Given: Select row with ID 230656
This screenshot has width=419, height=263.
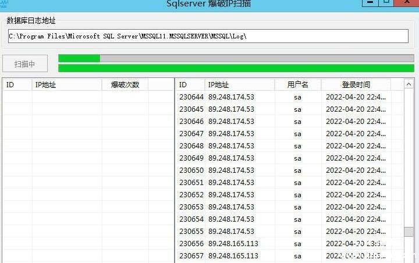Looking at the screenshot, I should (x=290, y=243).
